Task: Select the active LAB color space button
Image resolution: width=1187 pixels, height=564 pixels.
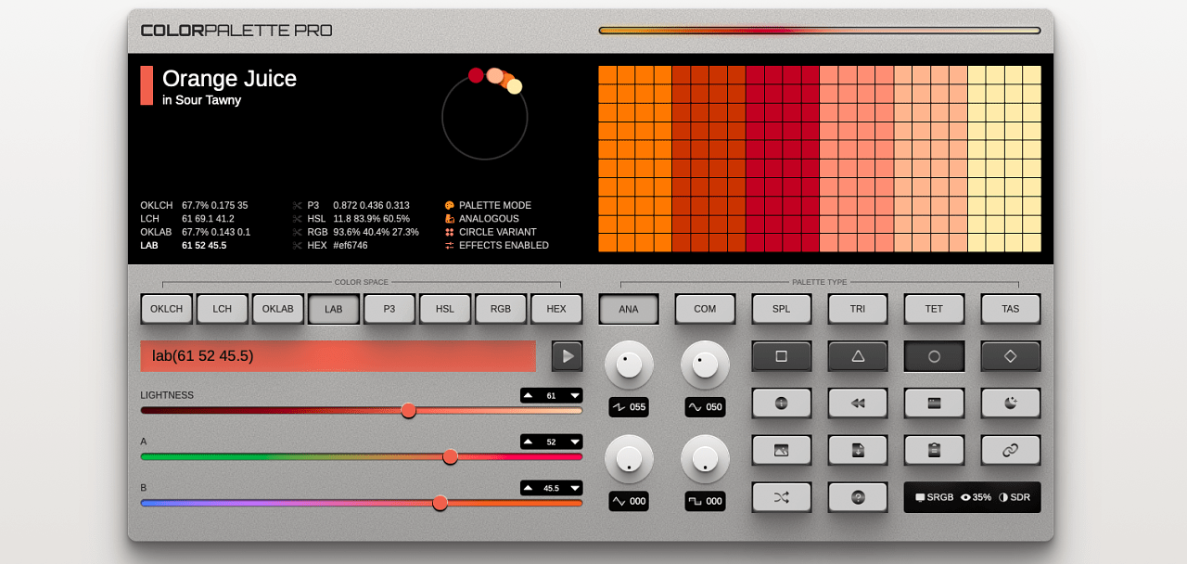Action: [334, 309]
